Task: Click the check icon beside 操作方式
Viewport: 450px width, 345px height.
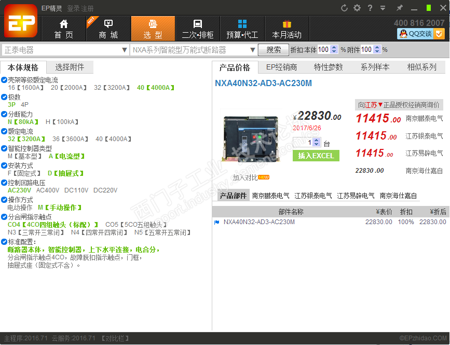Action: pyautogui.click(x=4, y=200)
